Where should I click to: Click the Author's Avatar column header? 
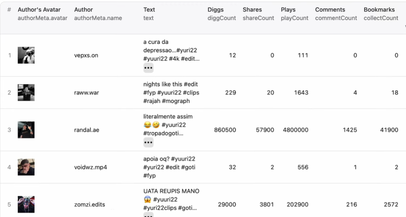pos(39,10)
